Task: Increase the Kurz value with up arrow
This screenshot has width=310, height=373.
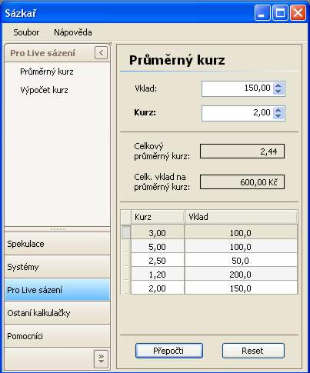Action: [x=278, y=110]
